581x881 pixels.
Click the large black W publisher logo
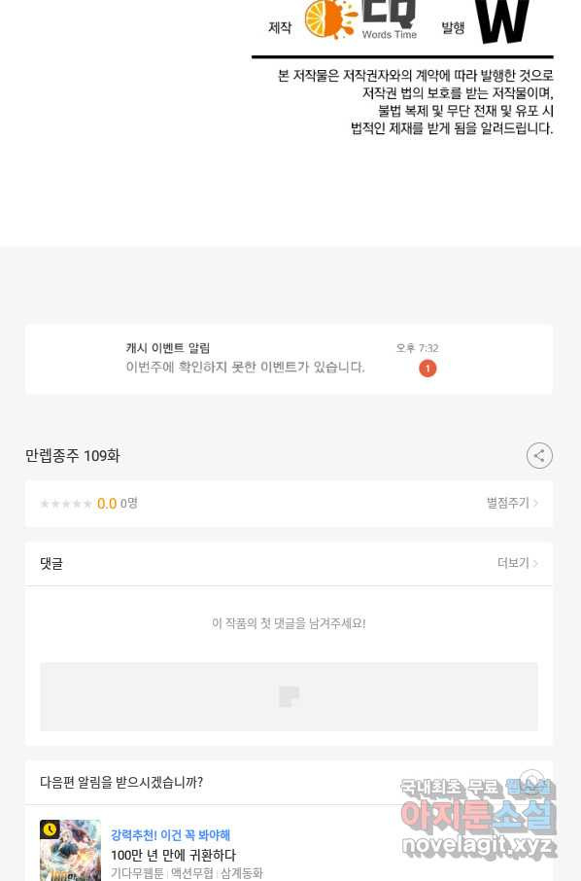[x=503, y=21]
